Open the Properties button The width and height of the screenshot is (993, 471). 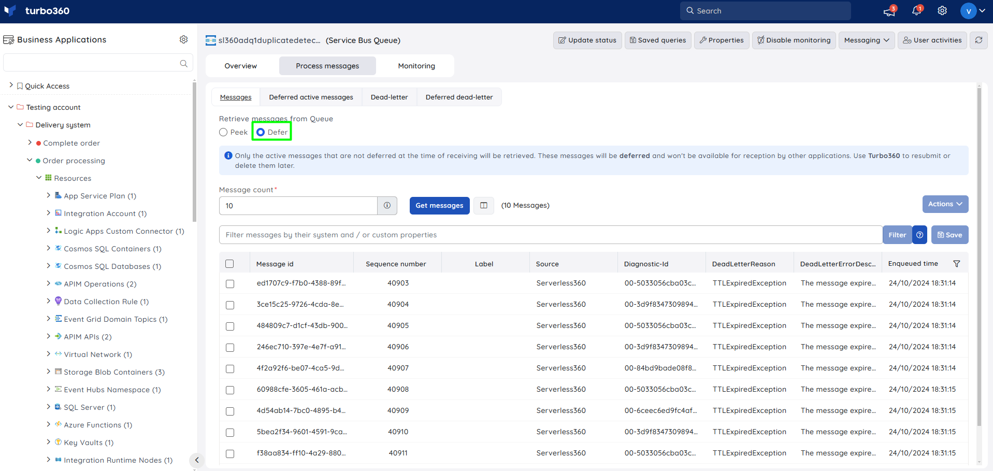pos(722,40)
